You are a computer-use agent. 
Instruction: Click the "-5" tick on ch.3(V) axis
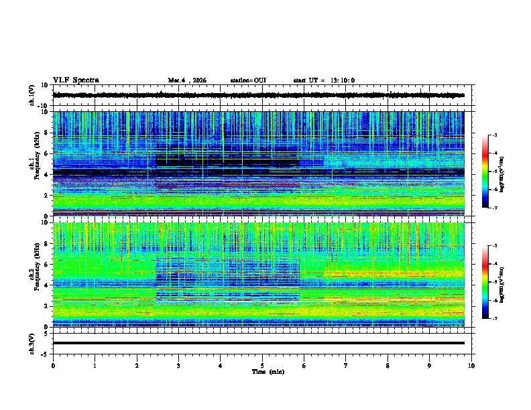pyautogui.click(x=45, y=354)
